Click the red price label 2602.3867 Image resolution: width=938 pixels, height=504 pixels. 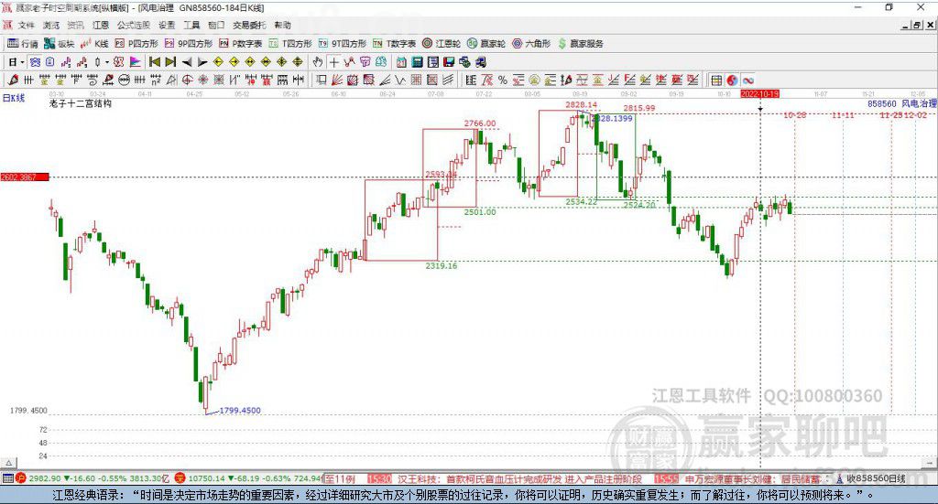(x=25, y=177)
